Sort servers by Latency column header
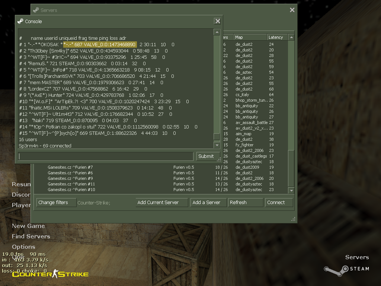Screen dimensions: 381x286 click(278, 37)
